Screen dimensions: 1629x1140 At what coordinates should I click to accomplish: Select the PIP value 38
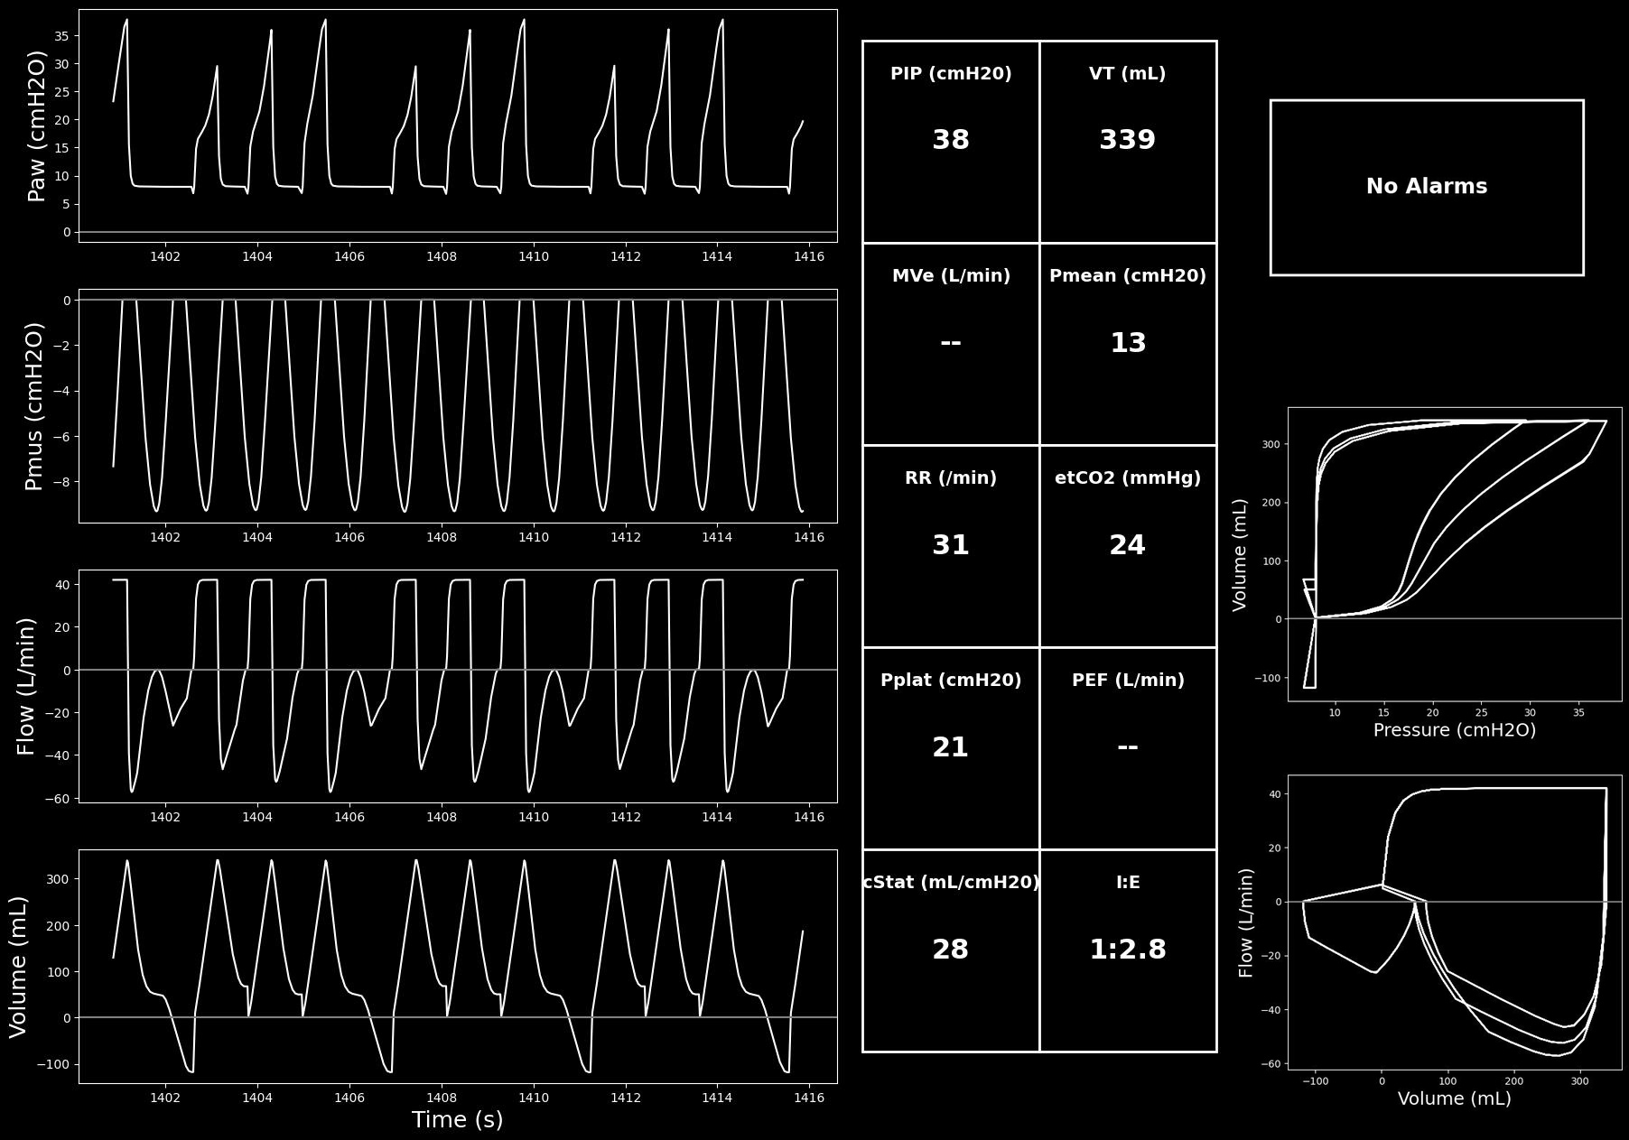pos(950,140)
